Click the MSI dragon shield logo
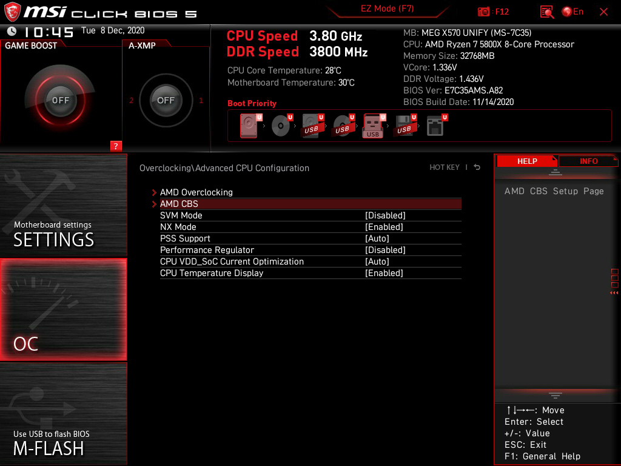The height and width of the screenshot is (466, 621). click(x=12, y=12)
